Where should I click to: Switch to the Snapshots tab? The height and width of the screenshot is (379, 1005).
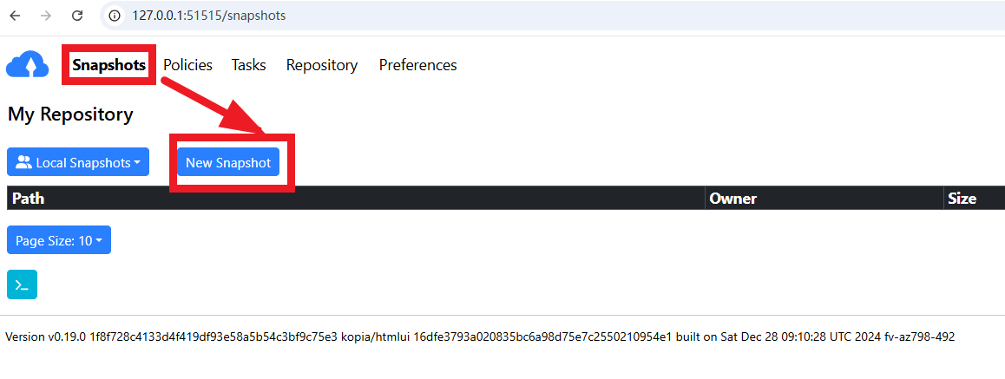tap(109, 65)
